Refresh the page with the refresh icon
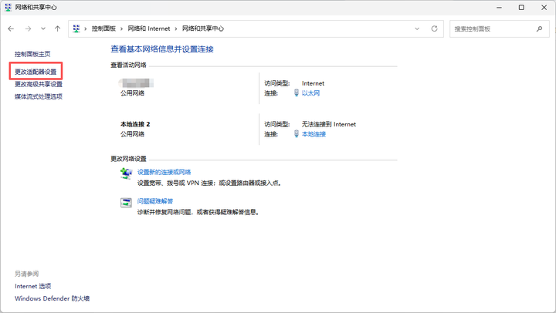This screenshot has height=313, width=556. (x=434, y=29)
